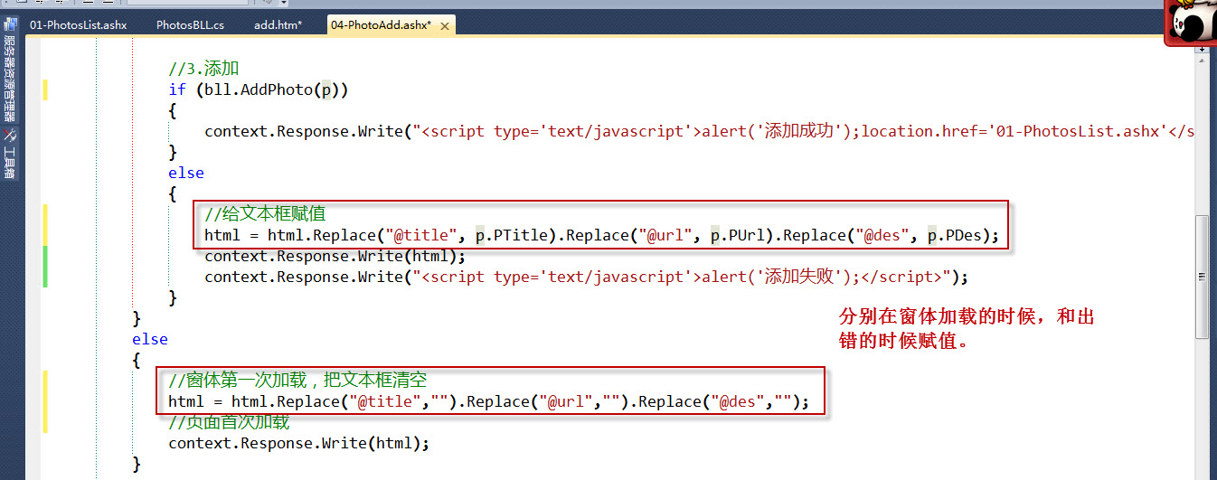The image size is (1217, 480).
Task: Switch to the add.htm* tab
Action: (x=278, y=25)
